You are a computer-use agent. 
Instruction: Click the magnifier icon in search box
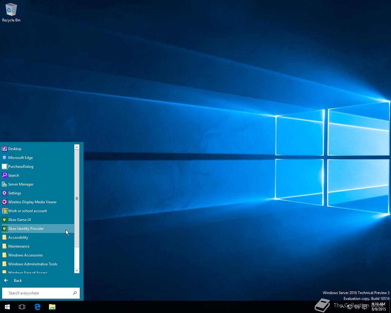point(75,293)
